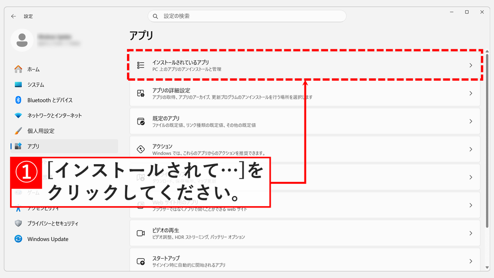The image size is (494, 278).
Task: Open スタートアップ settings
Action: pyautogui.click(x=305, y=260)
